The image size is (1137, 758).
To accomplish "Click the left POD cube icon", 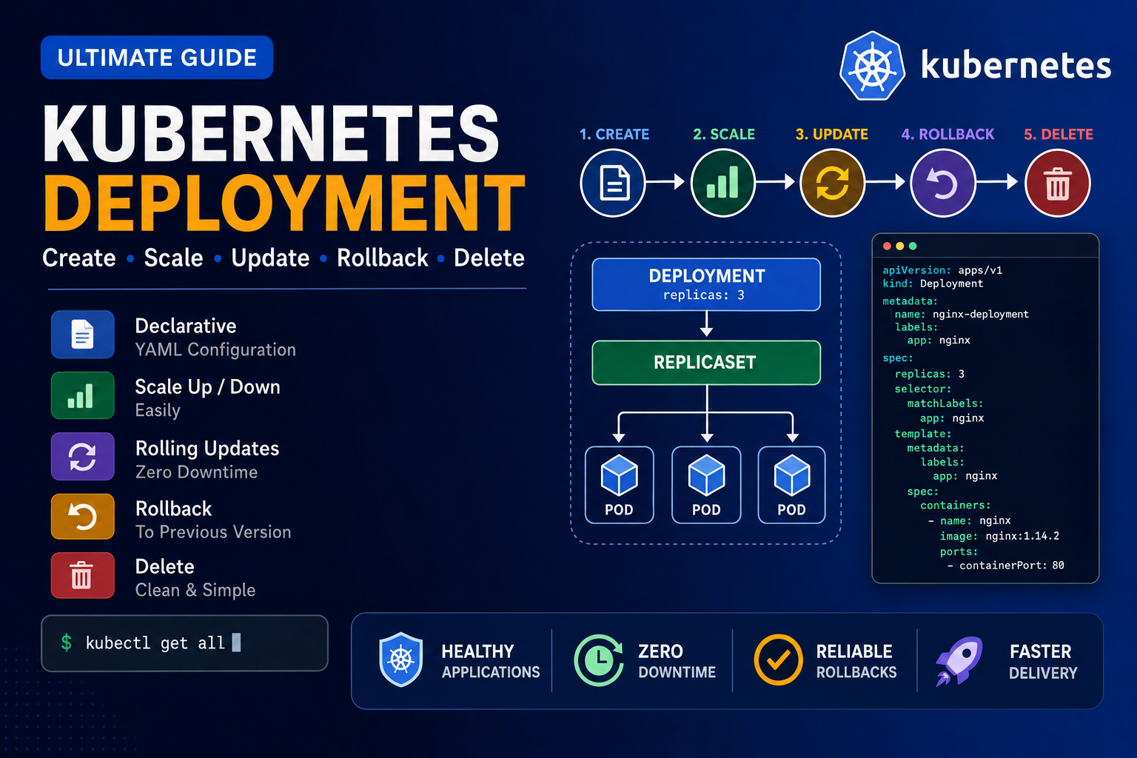I will [x=620, y=475].
